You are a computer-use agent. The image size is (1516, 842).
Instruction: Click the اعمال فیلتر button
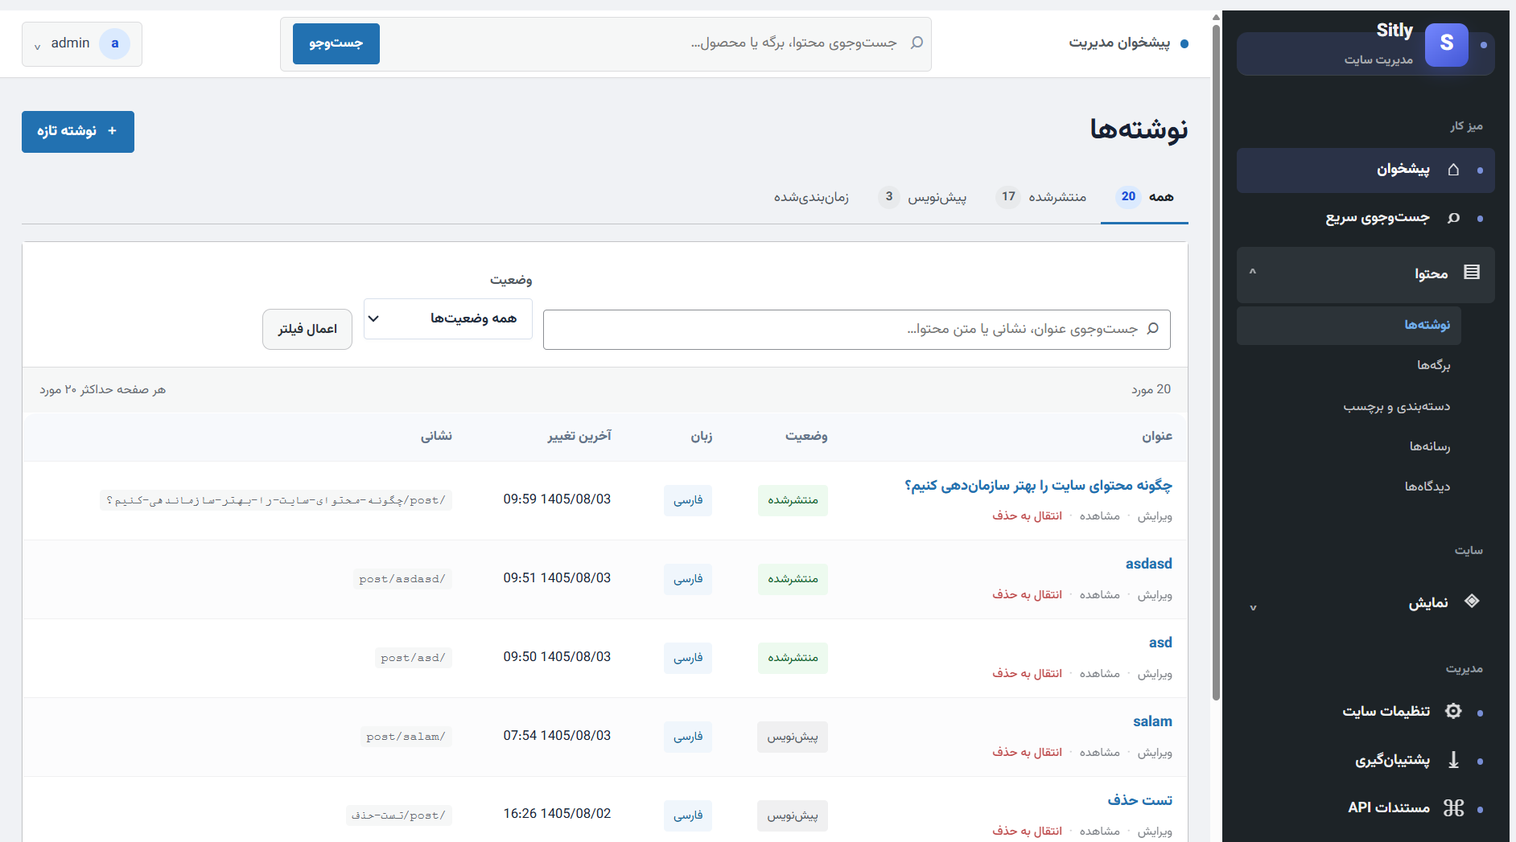tap(307, 330)
